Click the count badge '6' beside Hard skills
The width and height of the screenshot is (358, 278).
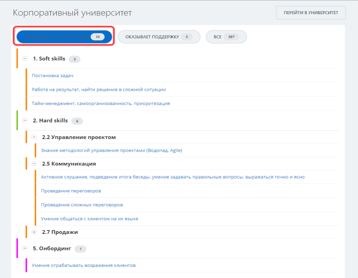point(77,121)
